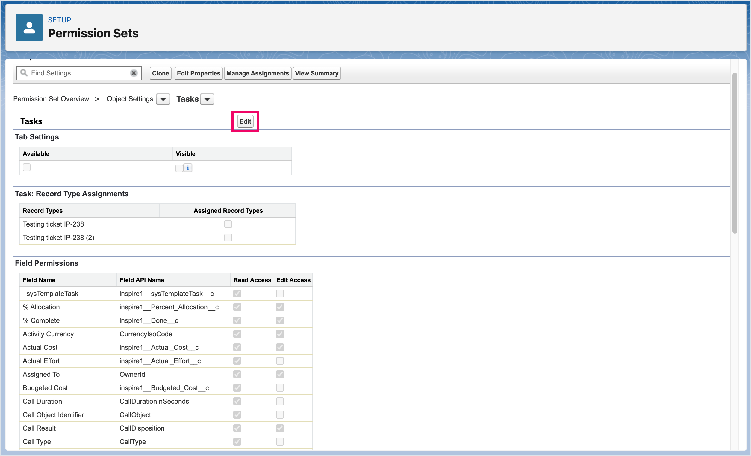751x456 pixels.
Task: Click Manage Assignments
Action: pyautogui.click(x=258, y=73)
